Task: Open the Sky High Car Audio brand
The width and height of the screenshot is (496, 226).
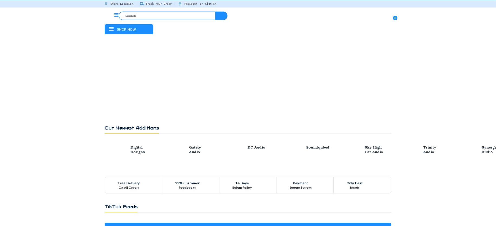Action: click(x=374, y=149)
